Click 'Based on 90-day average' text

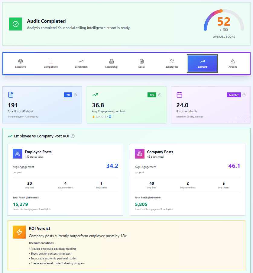point(190,117)
